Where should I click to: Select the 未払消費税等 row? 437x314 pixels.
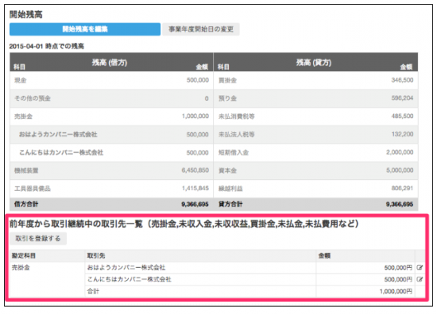tap(315, 117)
